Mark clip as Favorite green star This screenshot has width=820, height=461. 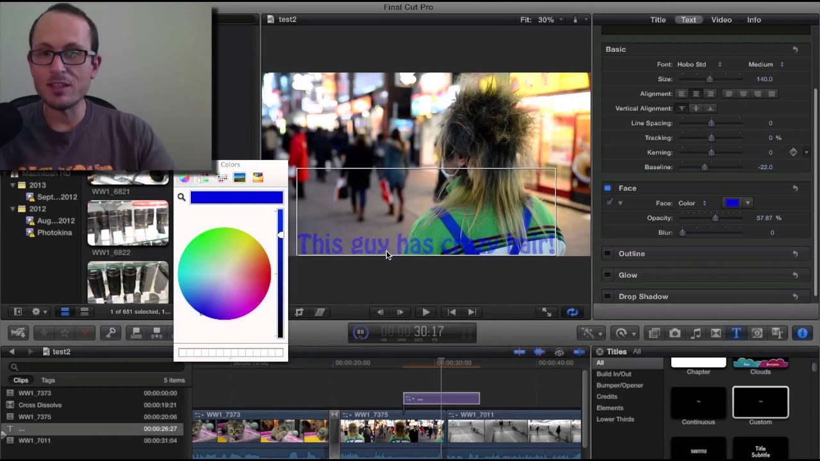[44, 333]
